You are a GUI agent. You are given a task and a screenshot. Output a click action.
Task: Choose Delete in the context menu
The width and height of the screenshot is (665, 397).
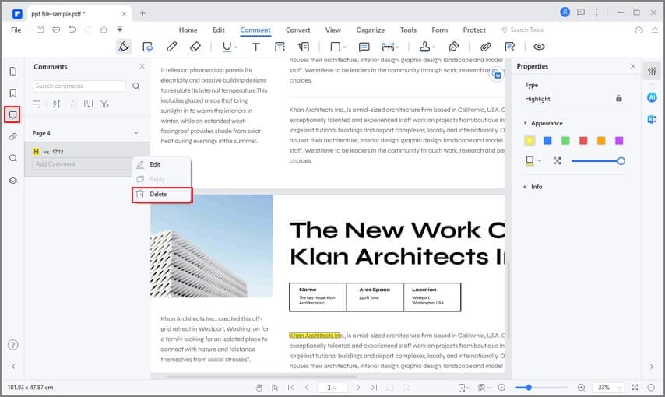pos(162,195)
